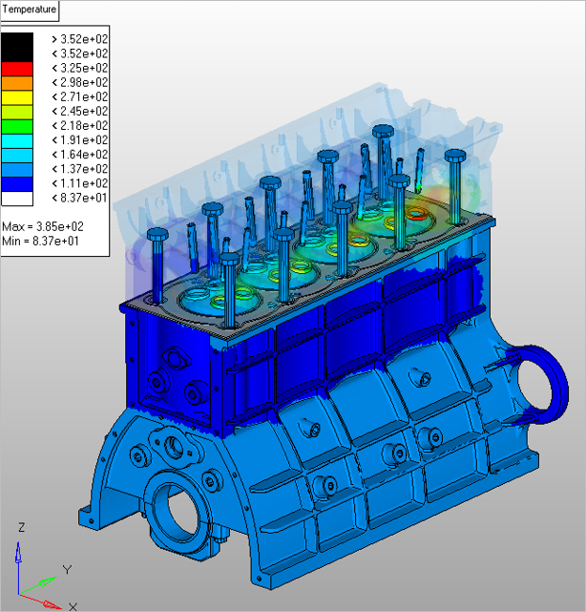Viewport: 586px width, 612px height.
Task: Click the green legend color swatch
Action: pyautogui.click(x=17, y=125)
